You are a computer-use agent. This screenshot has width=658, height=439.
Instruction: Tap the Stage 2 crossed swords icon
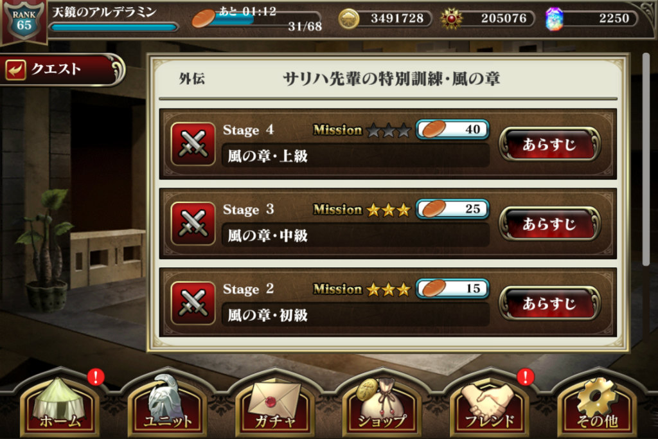193,303
